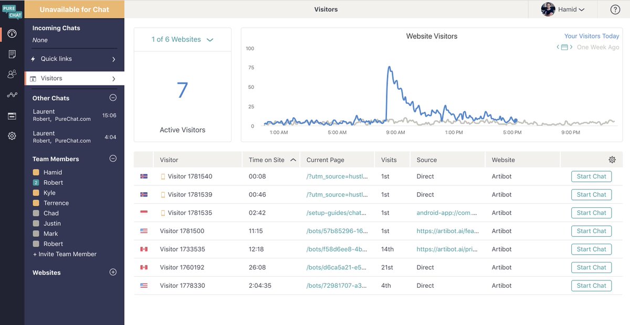Open chat transcripts from the sidebar

(x=12, y=54)
